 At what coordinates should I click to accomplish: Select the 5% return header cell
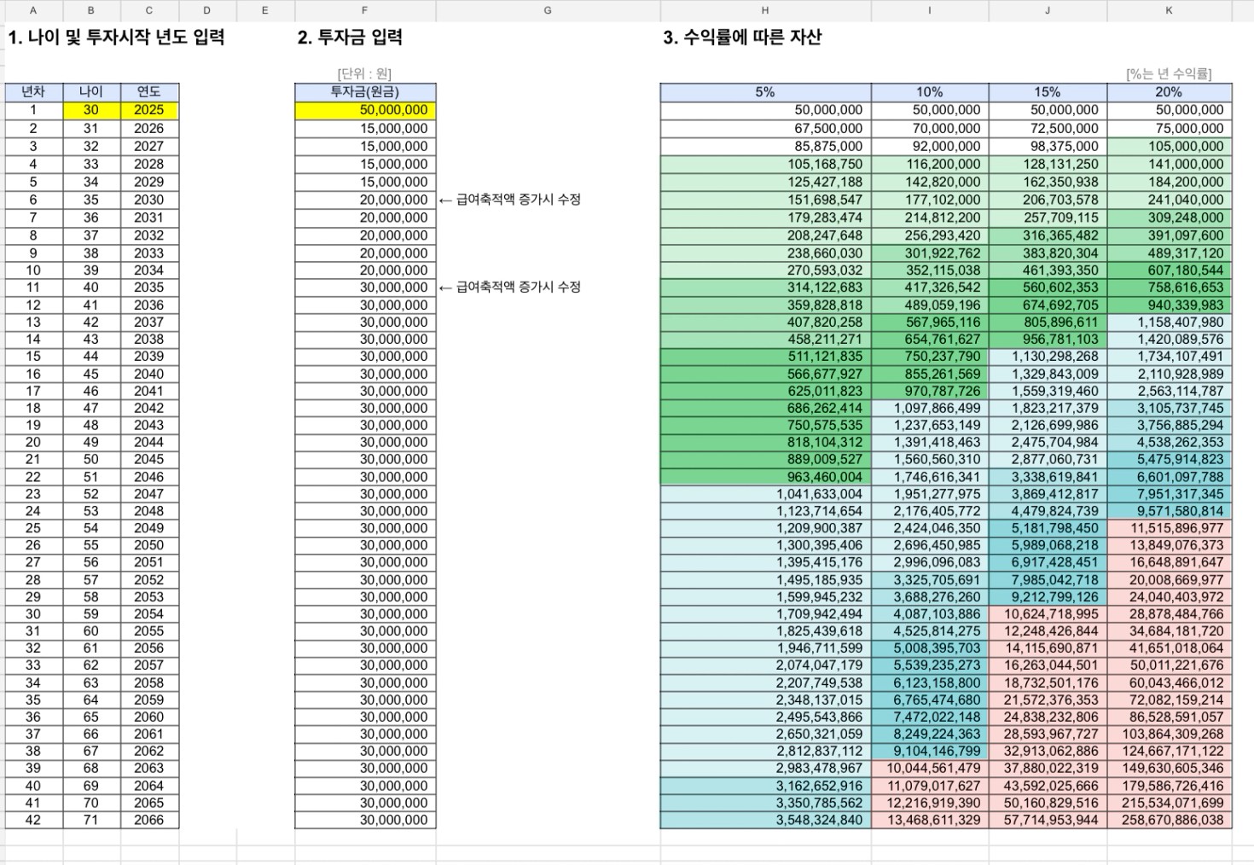pyautogui.click(x=765, y=92)
